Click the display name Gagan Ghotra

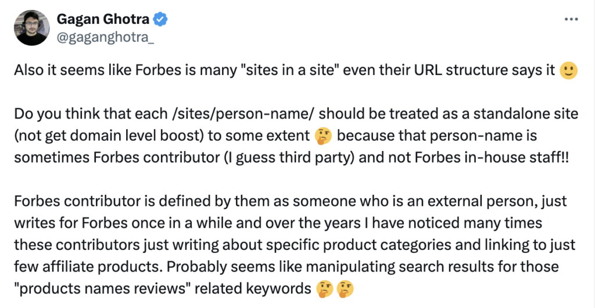(x=103, y=19)
